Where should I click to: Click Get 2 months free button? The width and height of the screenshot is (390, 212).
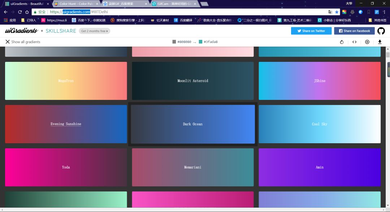[x=95, y=31]
